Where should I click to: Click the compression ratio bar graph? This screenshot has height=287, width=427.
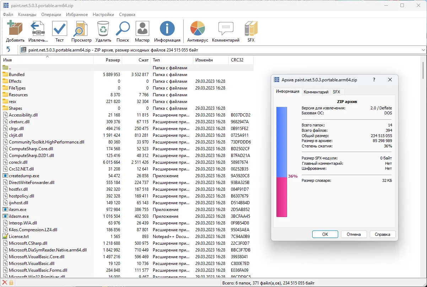281,162
